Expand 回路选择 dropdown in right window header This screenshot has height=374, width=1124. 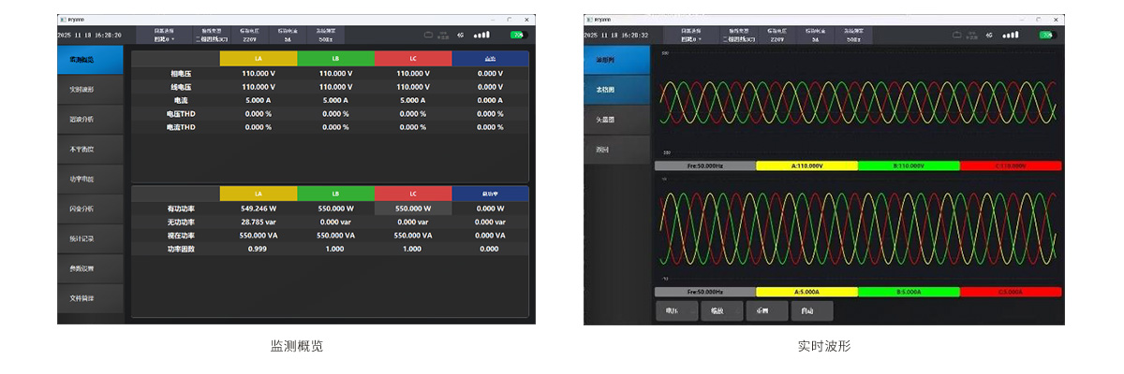691,36
